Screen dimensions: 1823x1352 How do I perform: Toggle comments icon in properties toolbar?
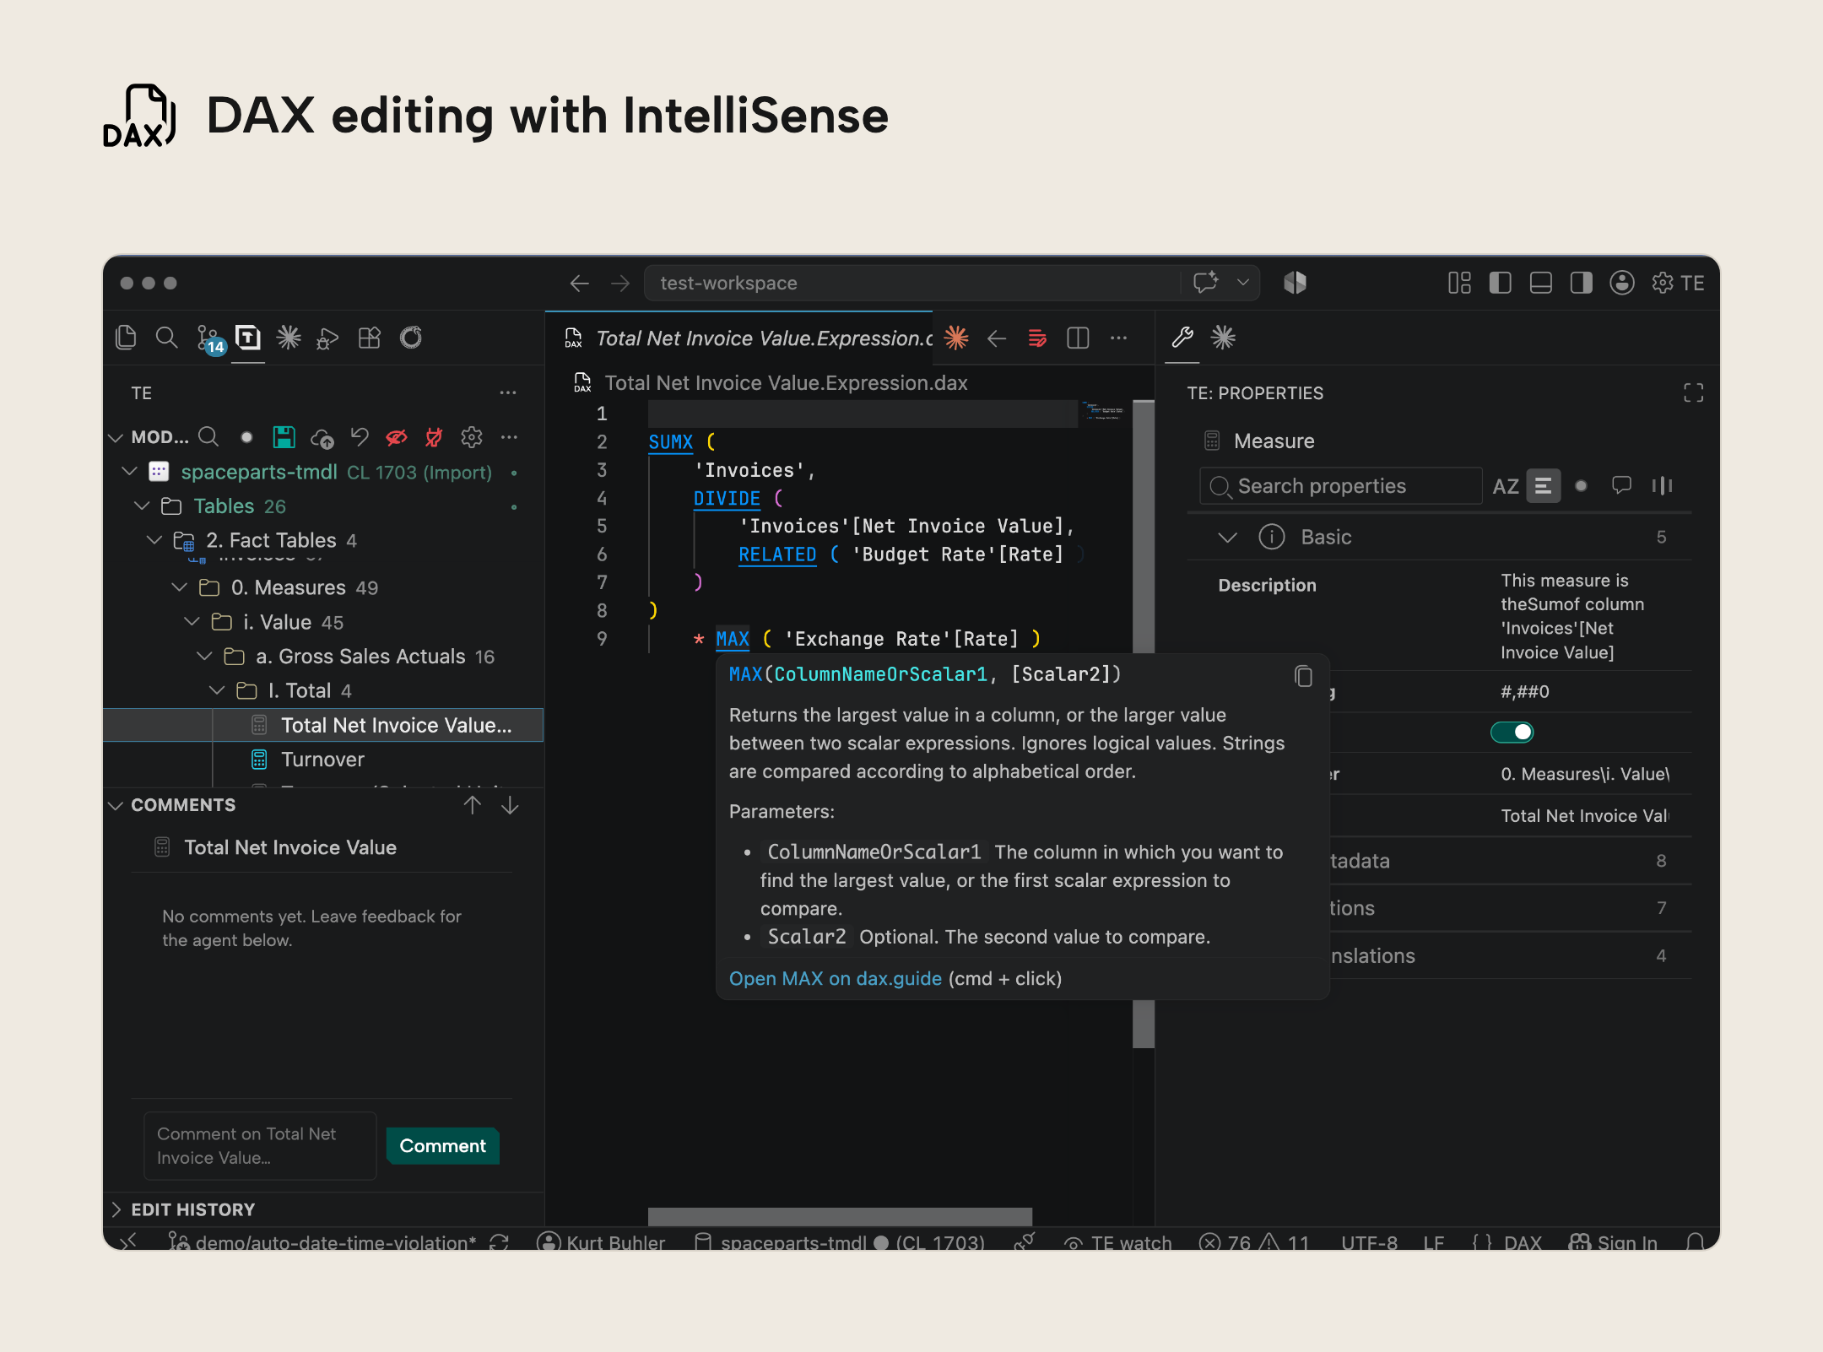(1621, 485)
